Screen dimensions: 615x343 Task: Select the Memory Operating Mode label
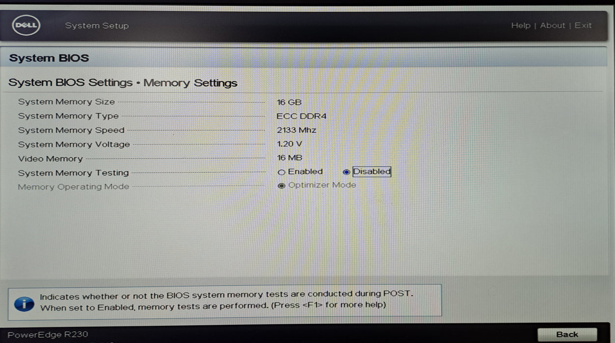pos(73,187)
